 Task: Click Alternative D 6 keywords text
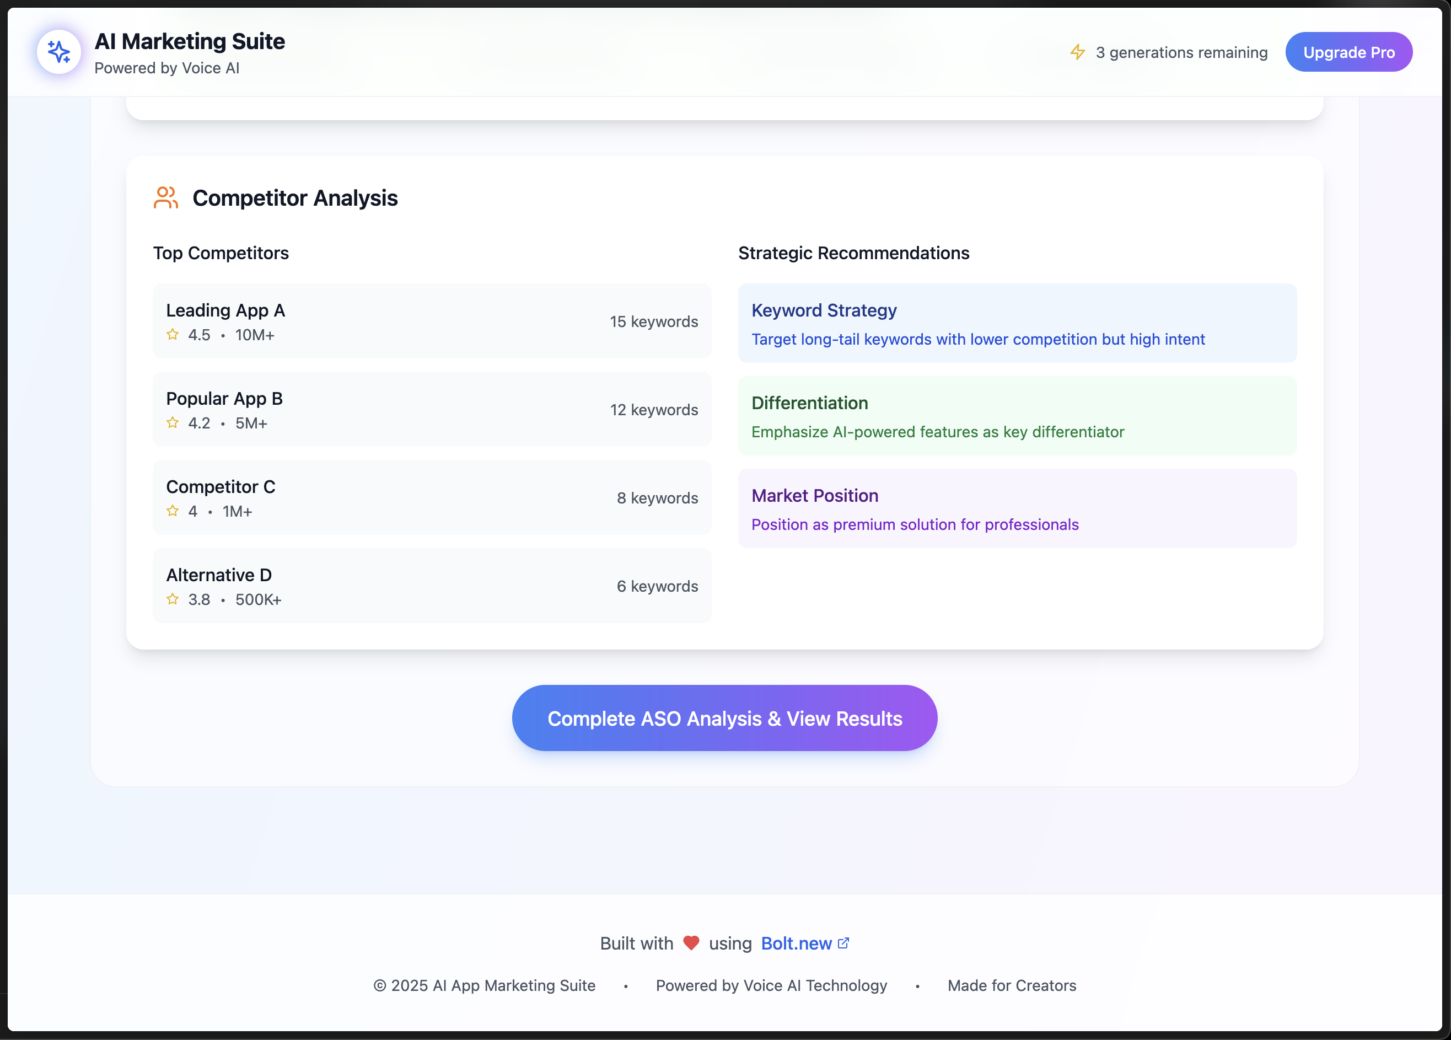point(657,586)
